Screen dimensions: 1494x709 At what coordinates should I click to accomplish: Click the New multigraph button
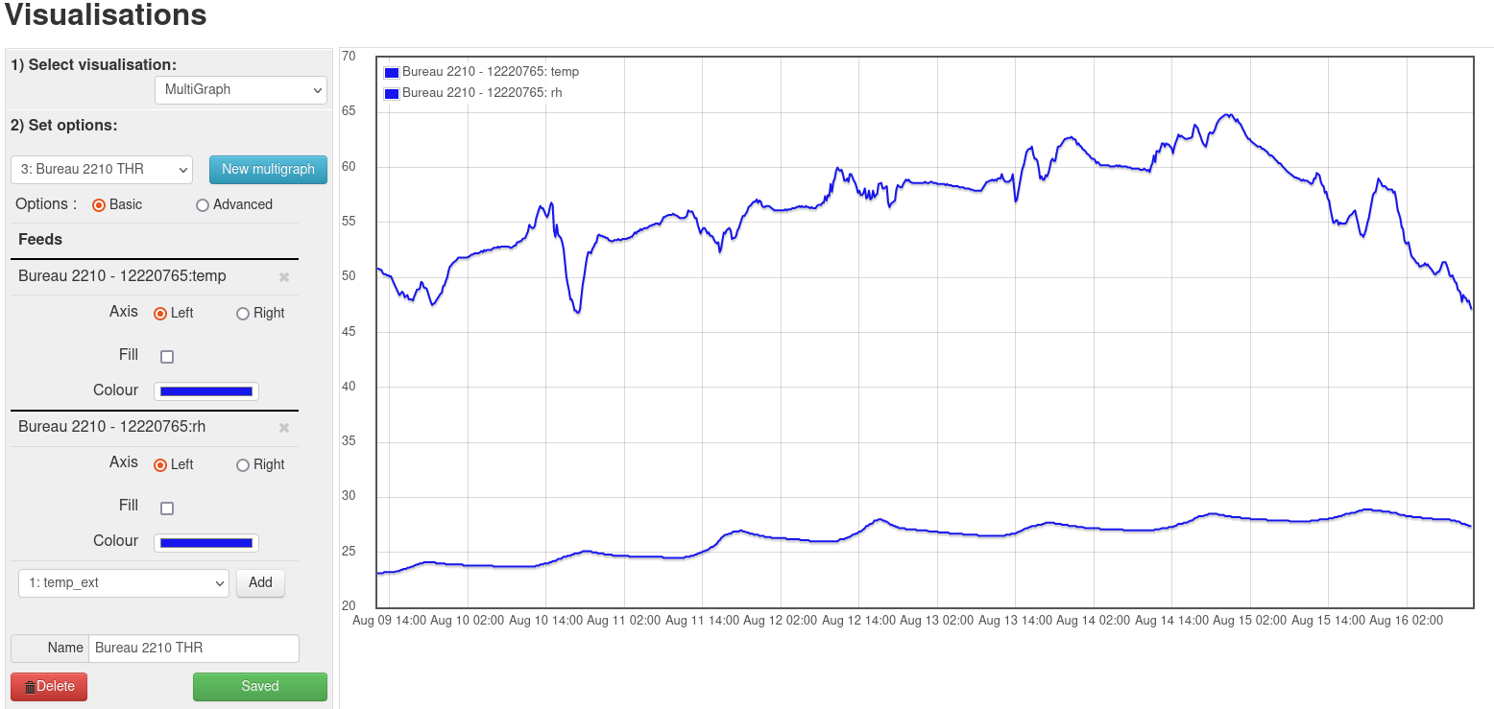pyautogui.click(x=268, y=170)
